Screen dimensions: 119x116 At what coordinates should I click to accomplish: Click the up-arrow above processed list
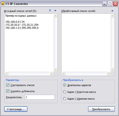coord(112,11)
